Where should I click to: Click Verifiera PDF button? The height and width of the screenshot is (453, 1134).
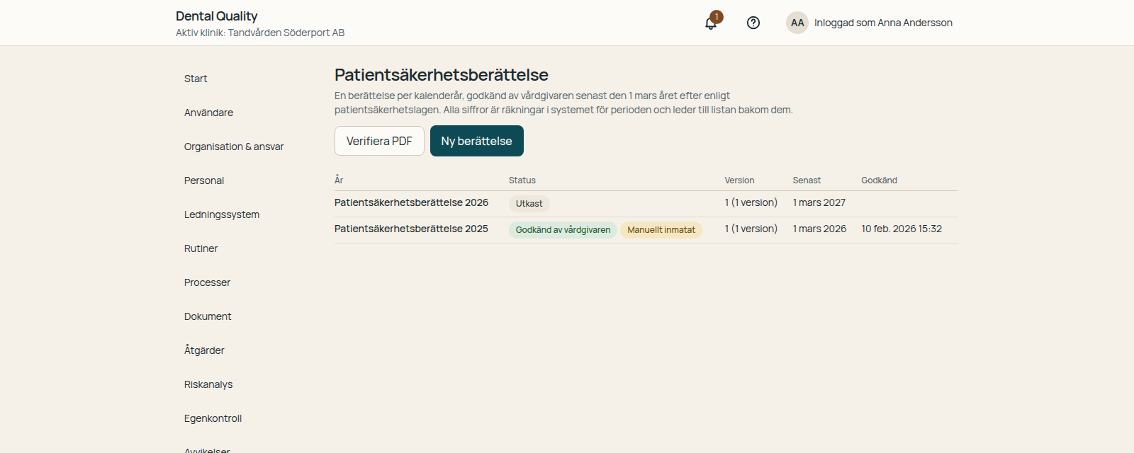click(x=379, y=141)
